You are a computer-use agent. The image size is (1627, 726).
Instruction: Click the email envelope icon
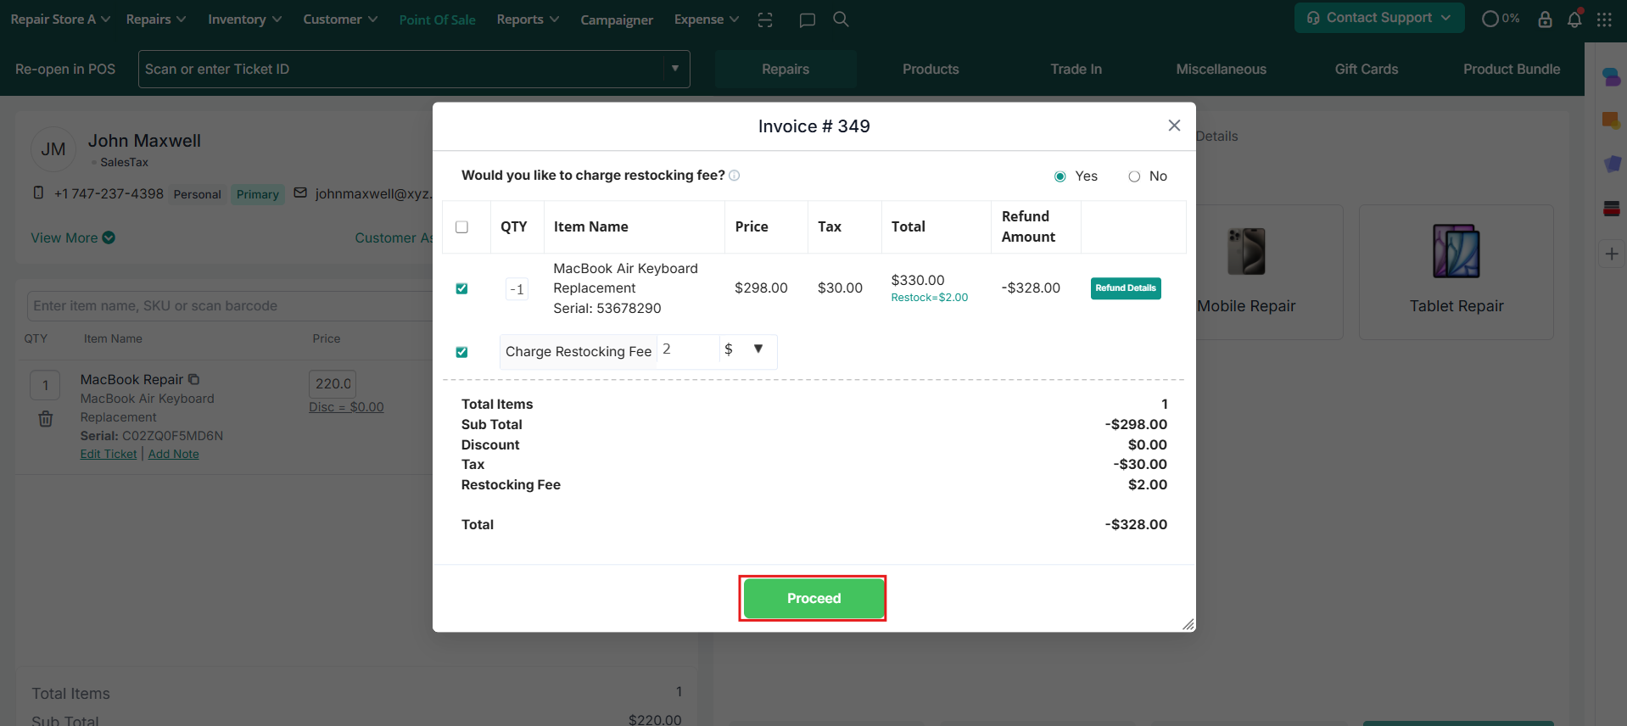(x=300, y=193)
